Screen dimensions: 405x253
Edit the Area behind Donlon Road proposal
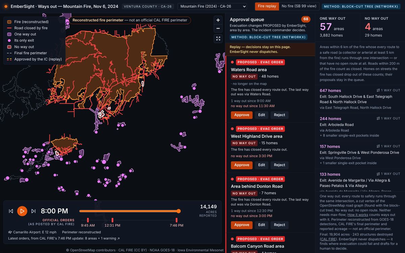262,225
